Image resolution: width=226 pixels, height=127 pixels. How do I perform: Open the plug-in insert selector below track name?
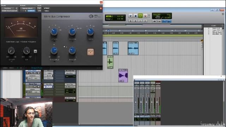(x=10, y=11)
